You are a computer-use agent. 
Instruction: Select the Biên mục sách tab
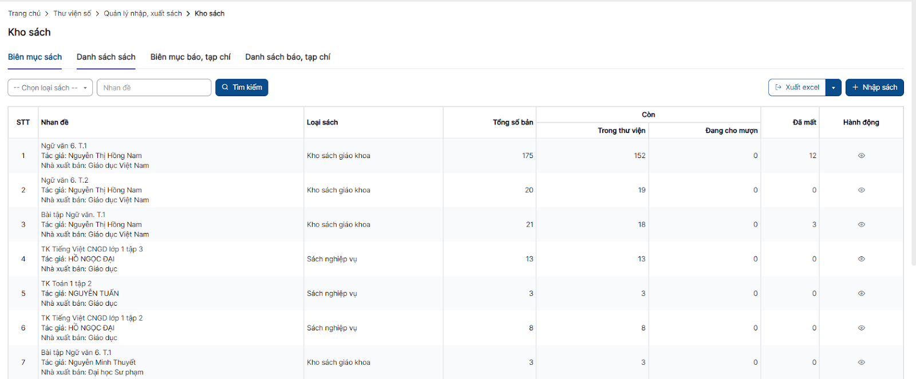pyautogui.click(x=35, y=57)
